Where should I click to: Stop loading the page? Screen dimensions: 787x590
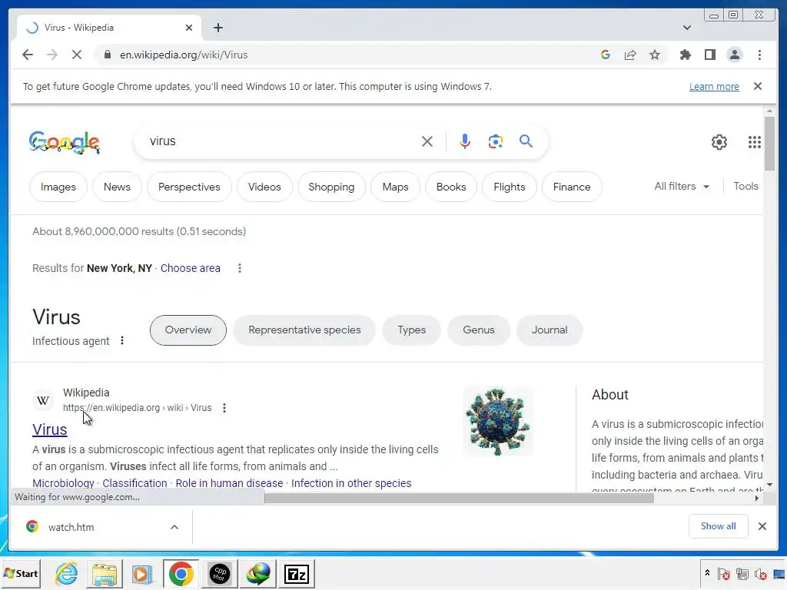pyautogui.click(x=77, y=55)
